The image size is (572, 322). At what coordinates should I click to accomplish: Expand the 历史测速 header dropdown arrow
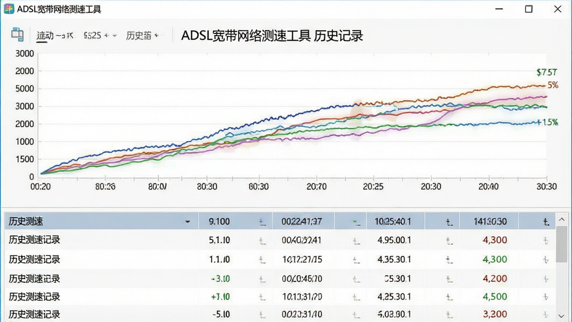(x=188, y=221)
